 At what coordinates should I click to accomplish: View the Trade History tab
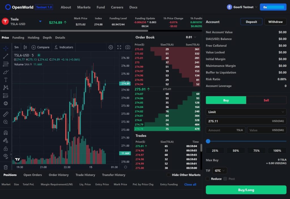(x=85, y=175)
